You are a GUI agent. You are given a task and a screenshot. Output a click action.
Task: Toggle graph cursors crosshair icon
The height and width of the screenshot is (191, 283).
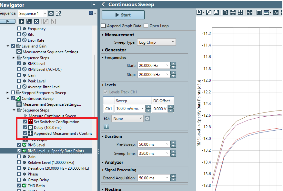250,12
